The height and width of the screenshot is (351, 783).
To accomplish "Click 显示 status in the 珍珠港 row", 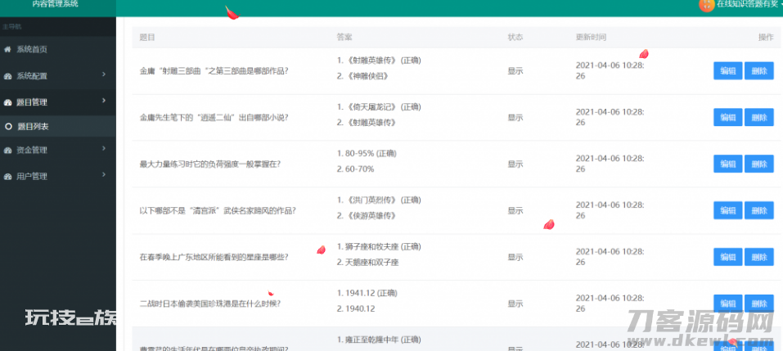I will click(515, 304).
